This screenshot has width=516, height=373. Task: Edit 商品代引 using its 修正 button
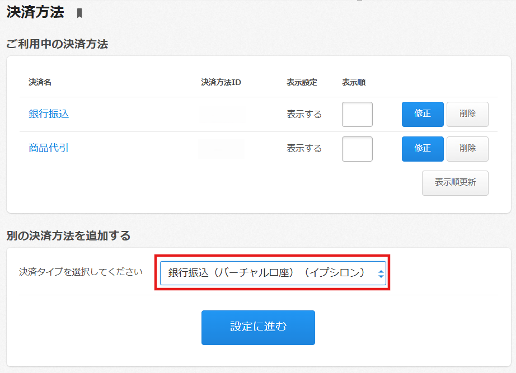point(423,149)
